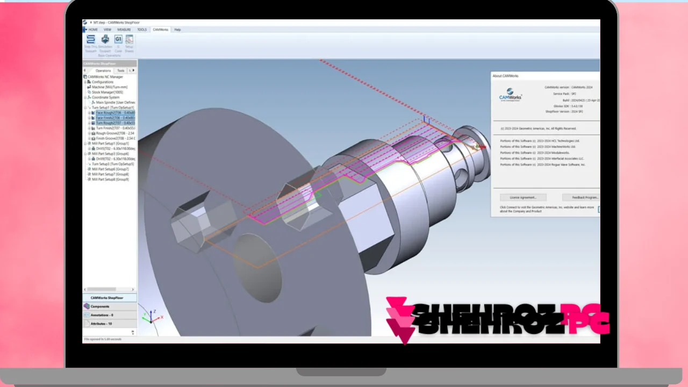This screenshot has height=387, width=688.
Task: Open the HOME ribbon tab
Action: (93, 30)
